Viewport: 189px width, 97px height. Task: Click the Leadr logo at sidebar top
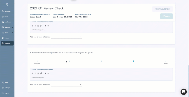click(7, 5)
